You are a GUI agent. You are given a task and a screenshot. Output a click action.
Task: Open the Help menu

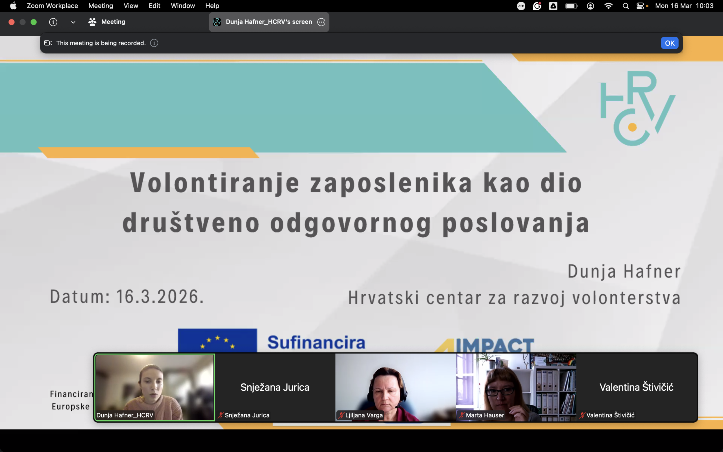click(212, 6)
